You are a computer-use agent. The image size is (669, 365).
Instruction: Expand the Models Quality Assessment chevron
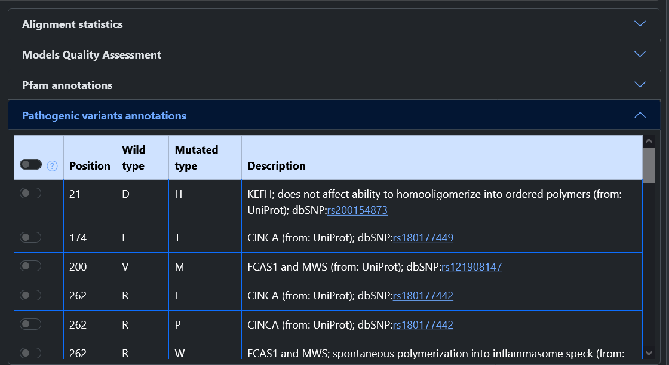(640, 54)
